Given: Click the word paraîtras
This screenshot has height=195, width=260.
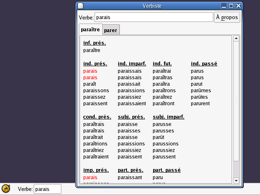Looking at the screenshot, I should (x=162, y=78).
